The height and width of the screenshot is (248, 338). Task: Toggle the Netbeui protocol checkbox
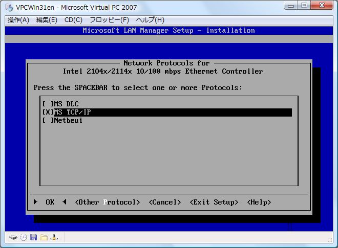pos(48,120)
